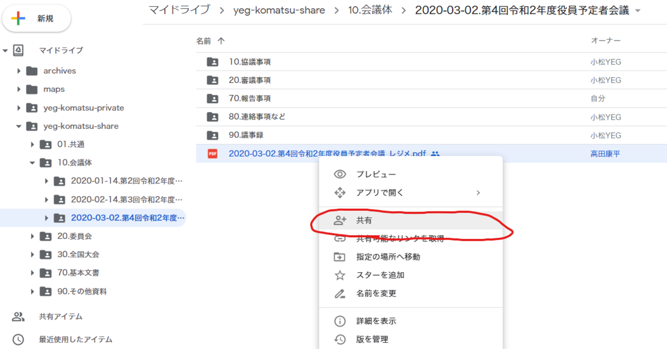Collapse the マイドライブ tree

tap(5, 51)
